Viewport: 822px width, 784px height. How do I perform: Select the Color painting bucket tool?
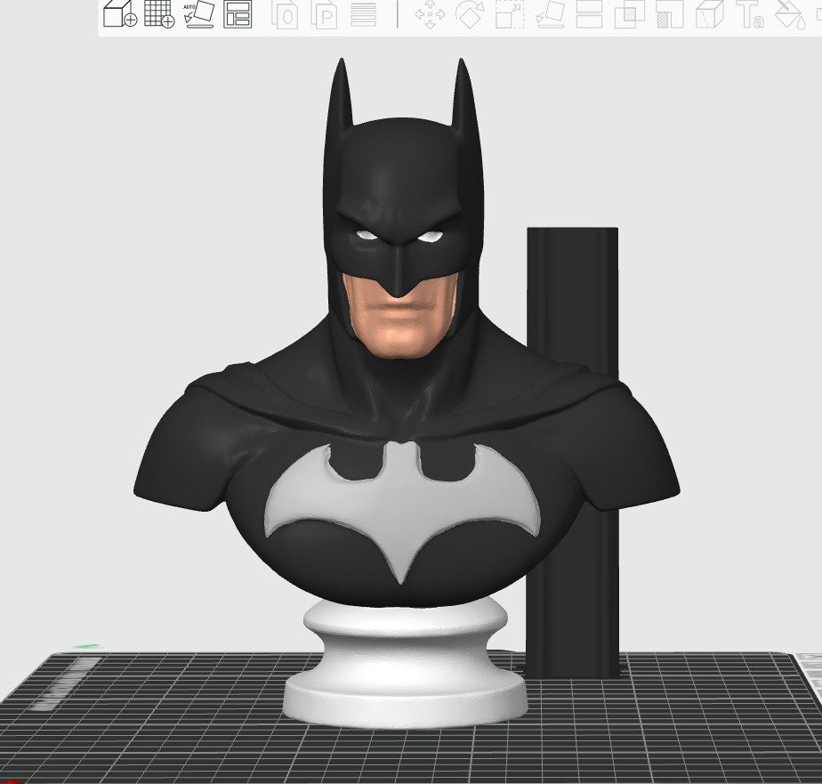click(x=791, y=14)
